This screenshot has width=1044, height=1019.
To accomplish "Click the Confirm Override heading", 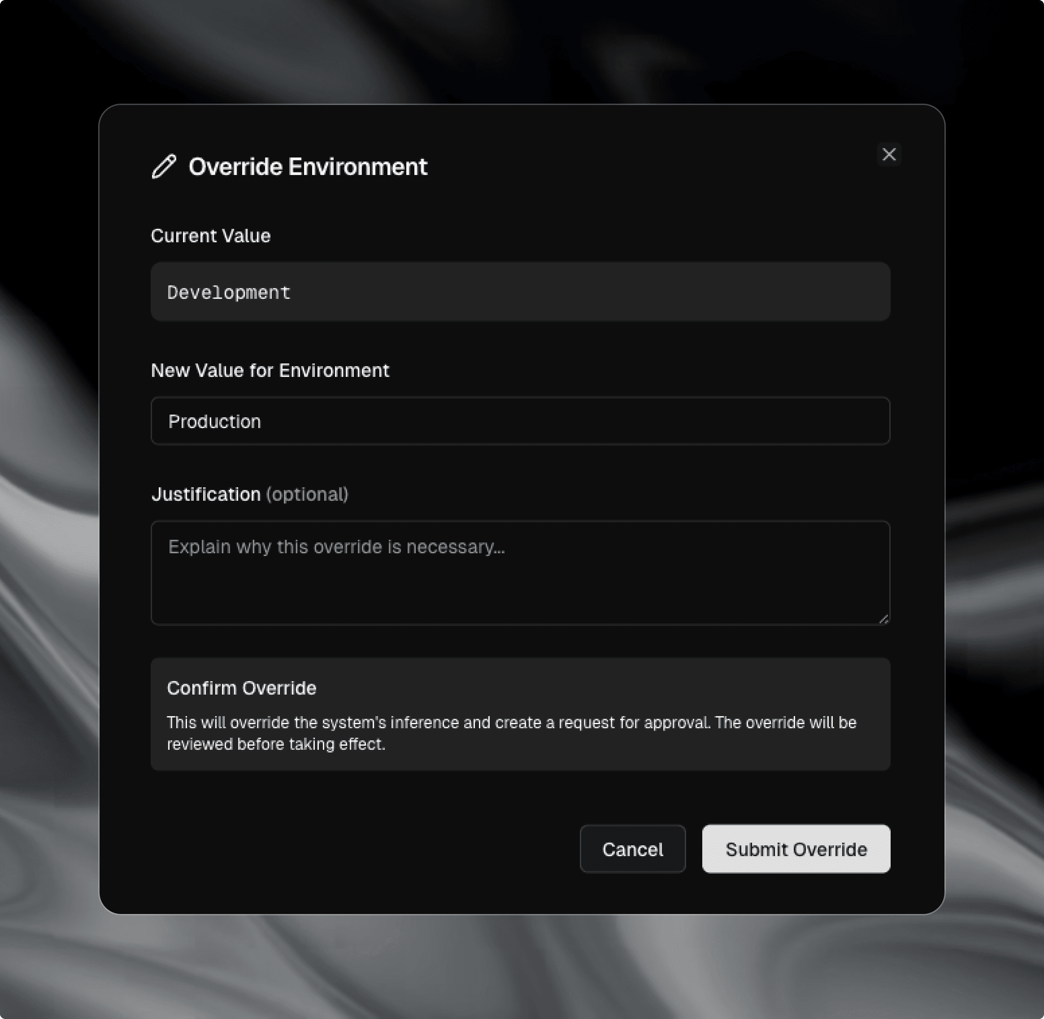I will pyautogui.click(x=241, y=688).
